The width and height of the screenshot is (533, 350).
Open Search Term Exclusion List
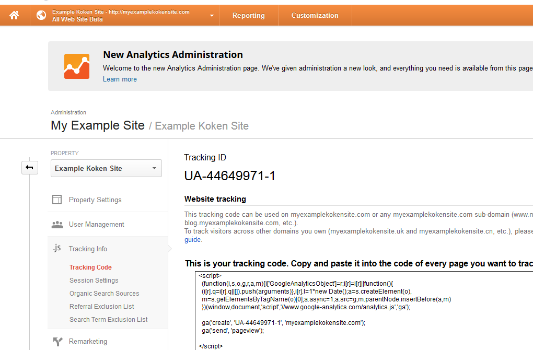(109, 319)
